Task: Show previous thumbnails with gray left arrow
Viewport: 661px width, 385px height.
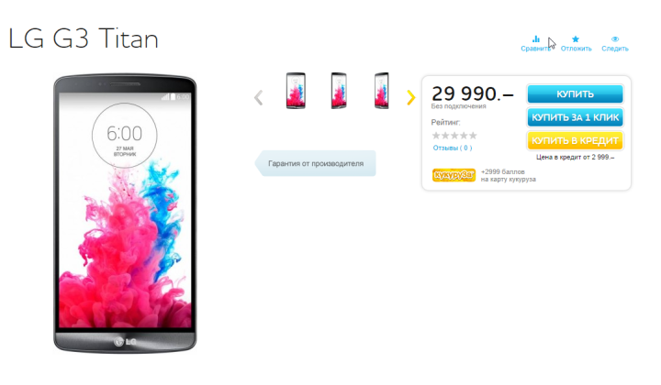Action: coord(258,97)
